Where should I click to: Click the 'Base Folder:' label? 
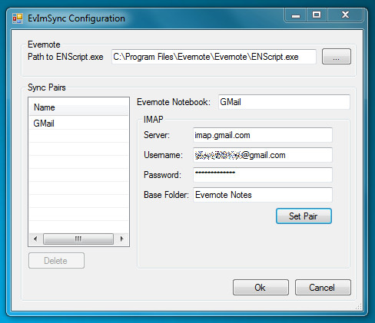coord(166,195)
